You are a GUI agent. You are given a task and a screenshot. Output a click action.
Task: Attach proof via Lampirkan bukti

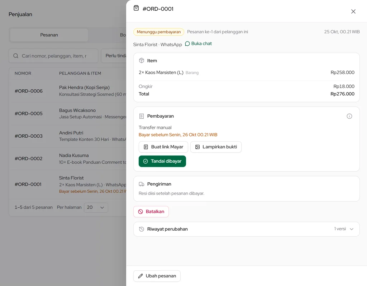pos(216,147)
